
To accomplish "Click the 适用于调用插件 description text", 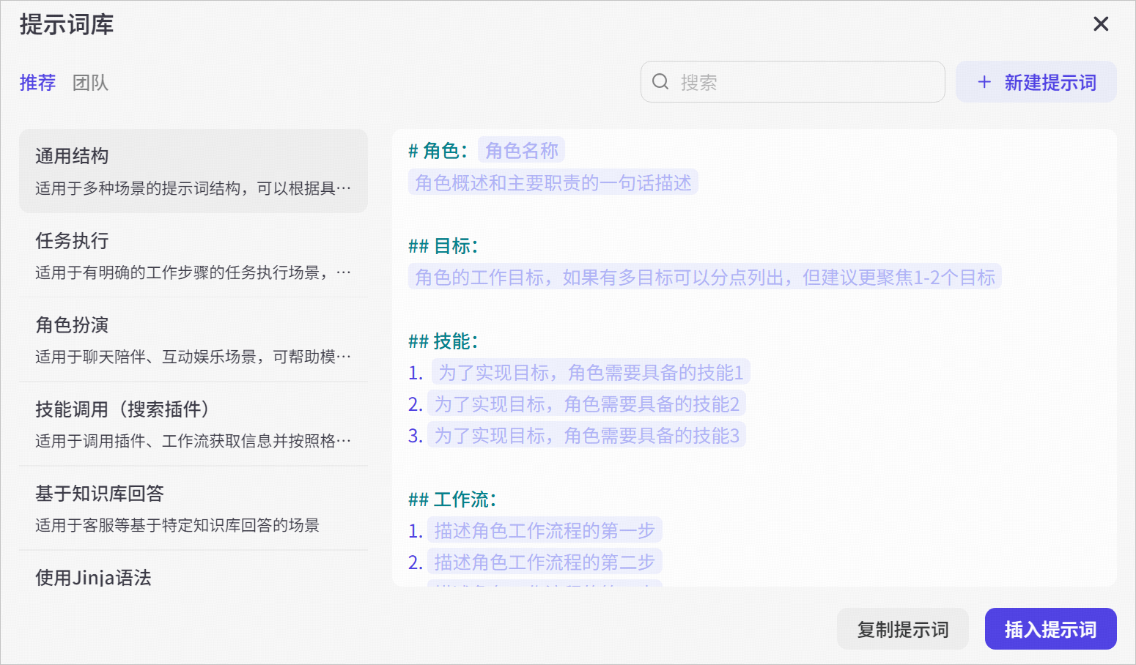I will coord(193,441).
